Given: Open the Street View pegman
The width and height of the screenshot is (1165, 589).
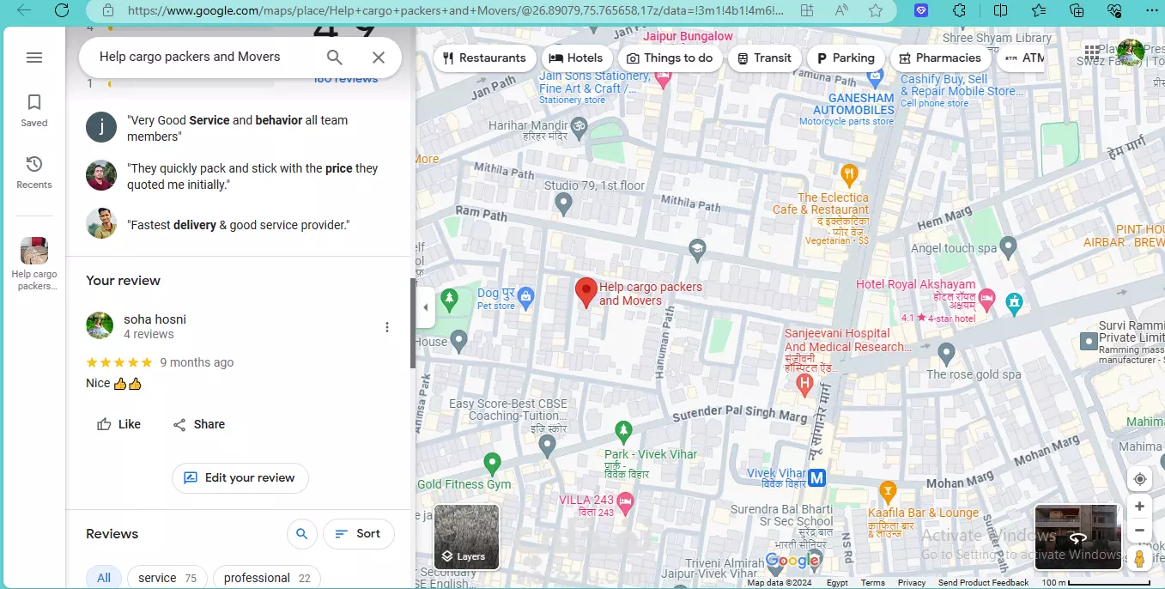Looking at the screenshot, I should coord(1139,558).
